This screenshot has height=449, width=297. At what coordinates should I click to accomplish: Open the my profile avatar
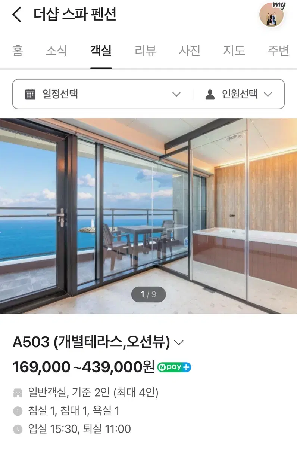point(272,15)
